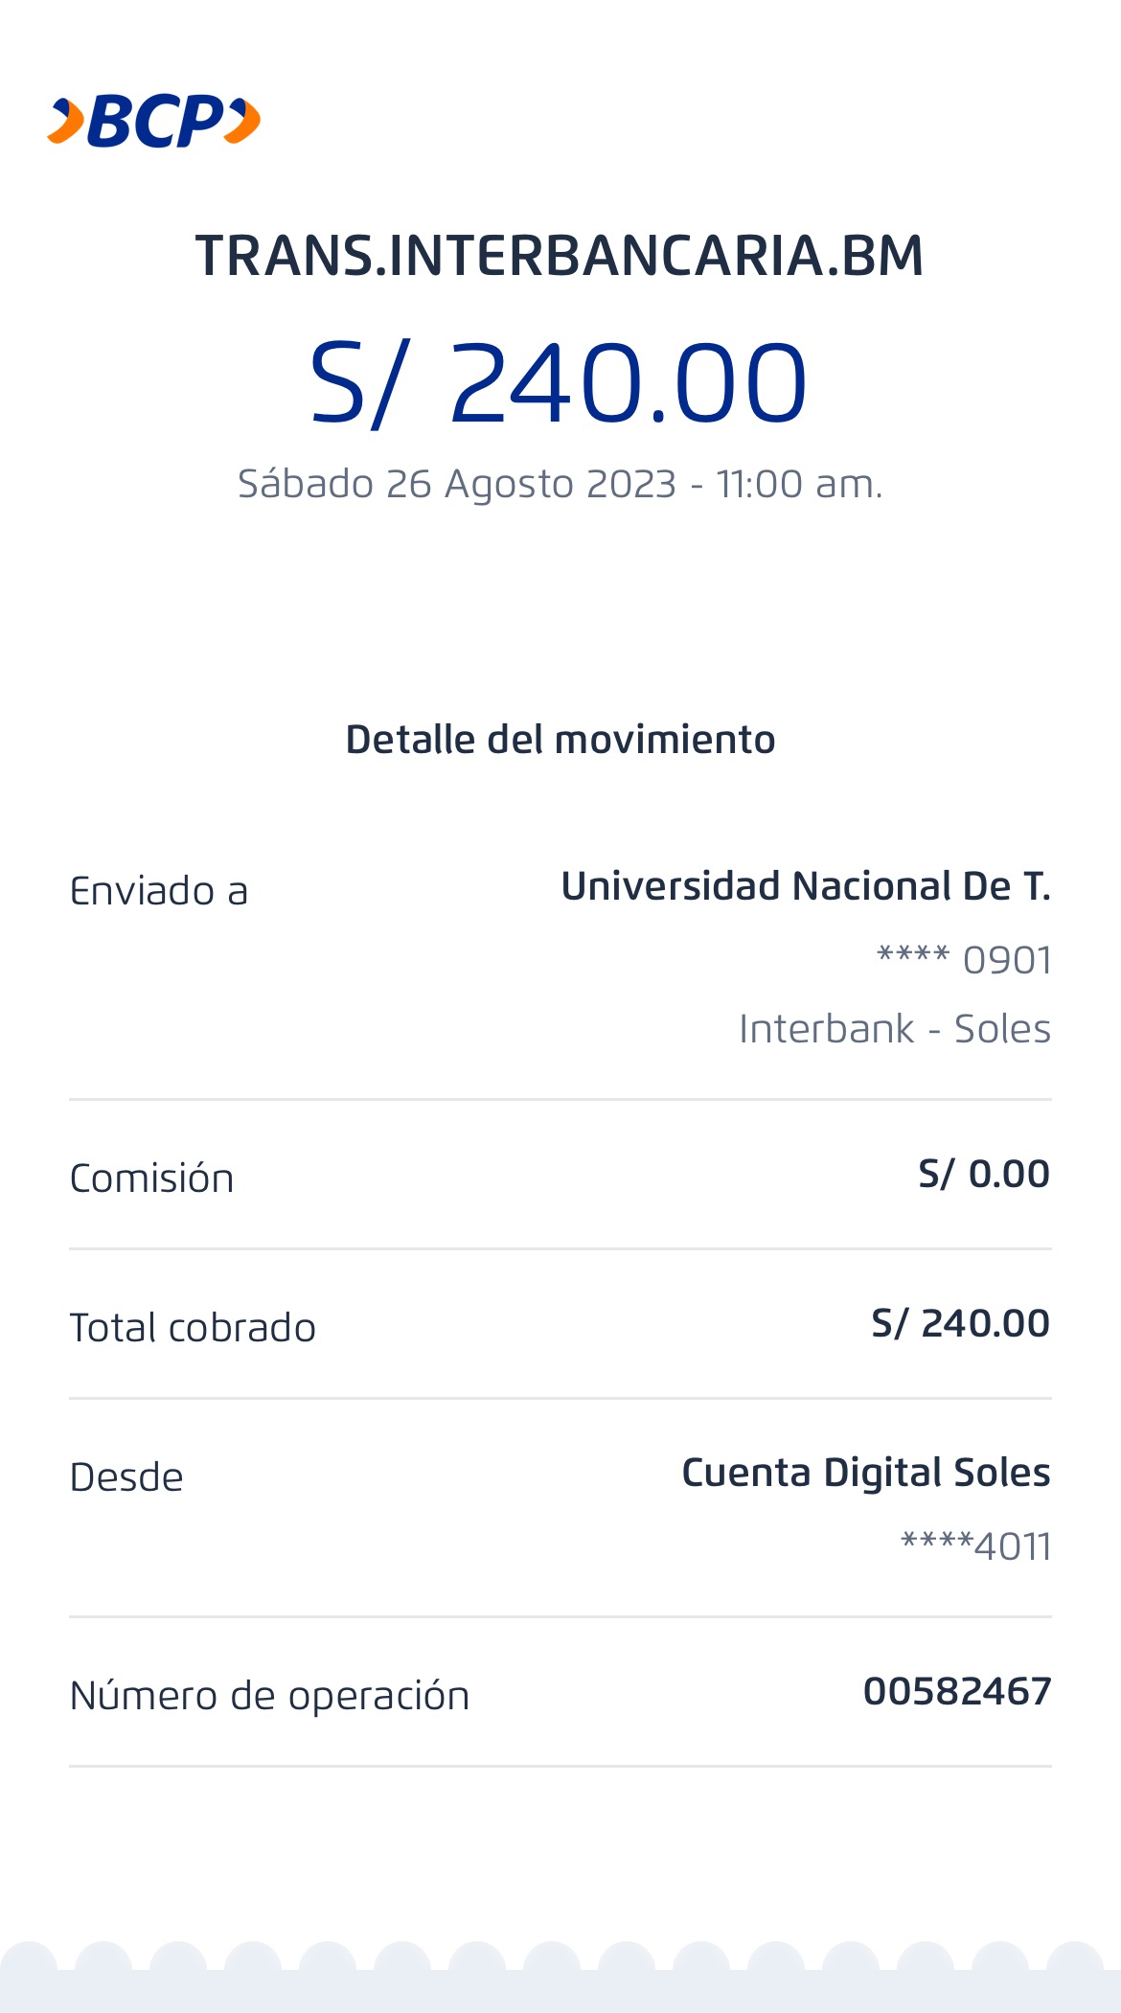This screenshot has width=1121, height=2013.
Task: Select the TRANS.INTERBANCARIA.BM title
Action: (x=560, y=256)
